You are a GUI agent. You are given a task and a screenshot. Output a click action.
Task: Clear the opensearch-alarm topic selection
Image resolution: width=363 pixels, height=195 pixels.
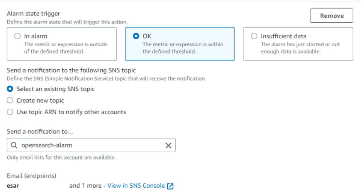click(x=168, y=145)
